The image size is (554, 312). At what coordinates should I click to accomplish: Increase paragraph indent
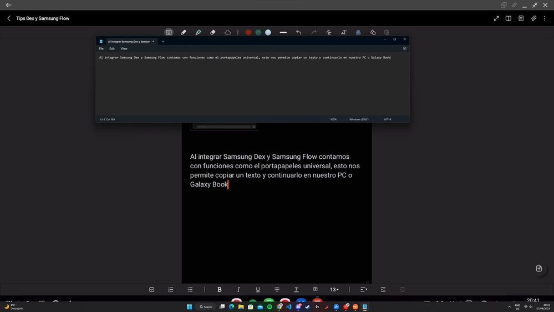pos(383,289)
